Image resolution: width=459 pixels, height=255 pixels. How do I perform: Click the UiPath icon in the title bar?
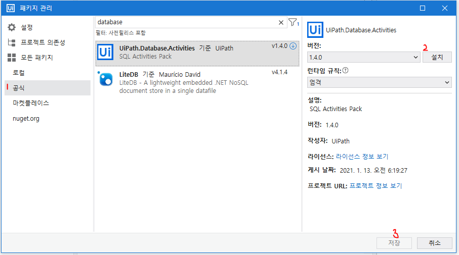click(x=11, y=8)
